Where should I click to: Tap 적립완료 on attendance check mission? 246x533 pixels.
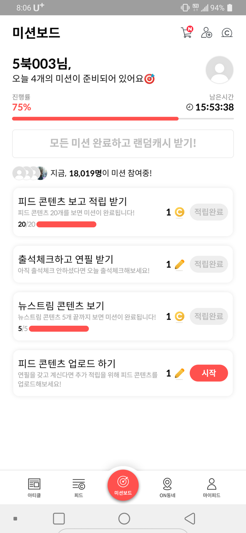pos(209,264)
